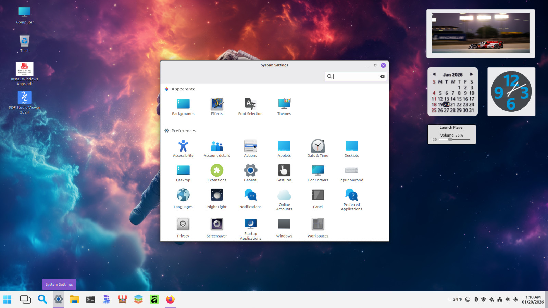Open Privacy settings
The width and height of the screenshot is (548, 308).
183,228
